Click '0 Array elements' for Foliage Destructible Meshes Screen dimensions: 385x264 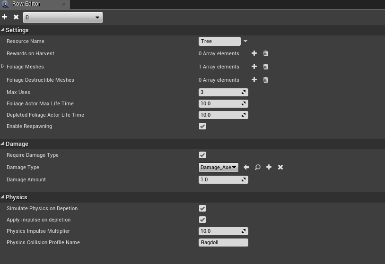tap(219, 80)
